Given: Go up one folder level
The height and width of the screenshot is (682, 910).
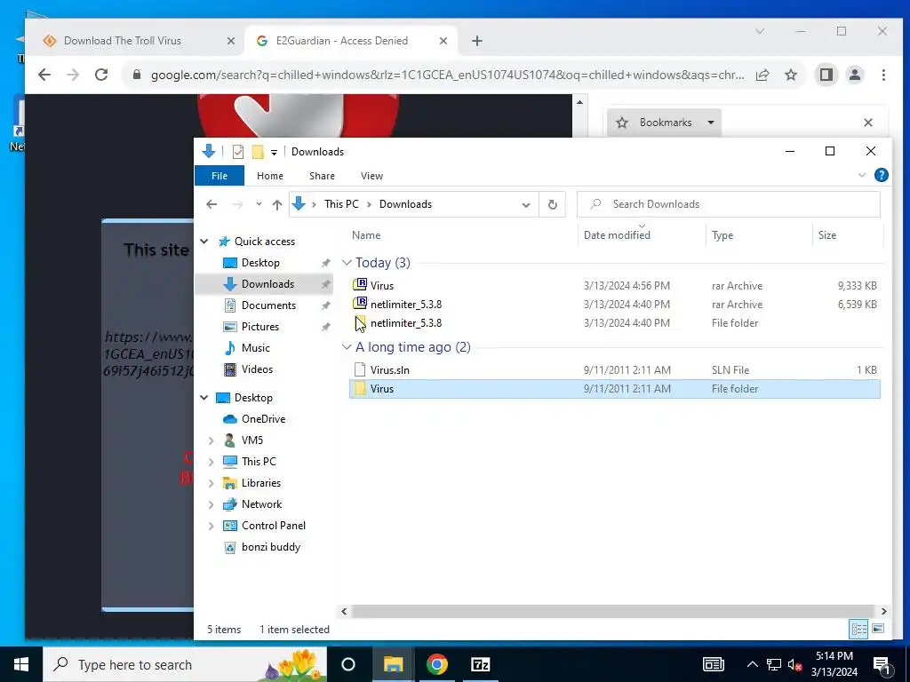Looking at the screenshot, I should [x=277, y=204].
